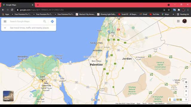Open Directions with the blue arrow icon
The width and height of the screenshot is (191, 107).
pyautogui.click(x=52, y=21)
